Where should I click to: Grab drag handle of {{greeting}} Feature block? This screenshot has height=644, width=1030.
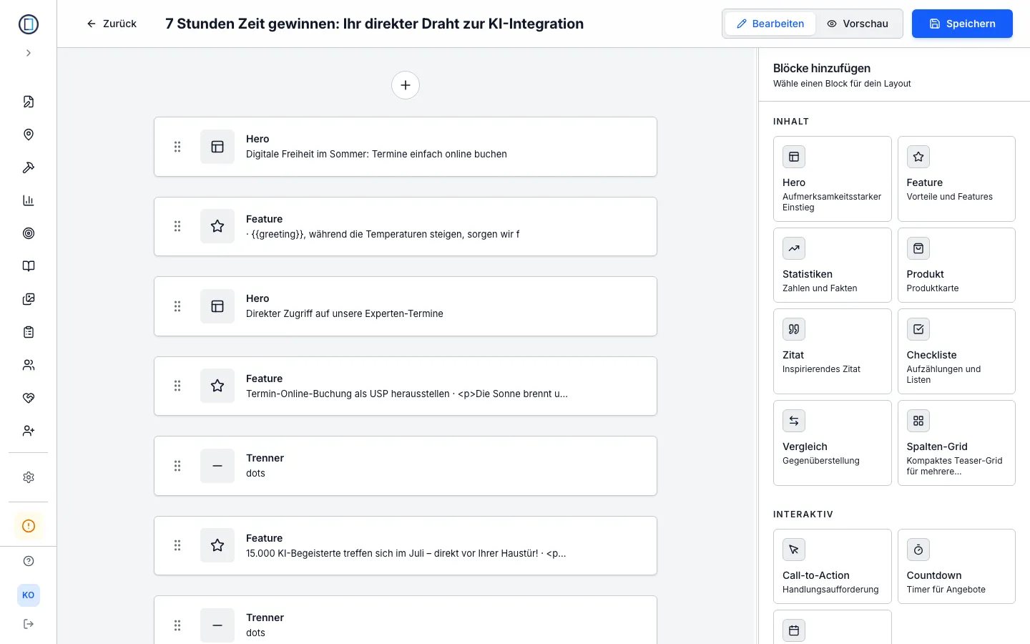[177, 226]
